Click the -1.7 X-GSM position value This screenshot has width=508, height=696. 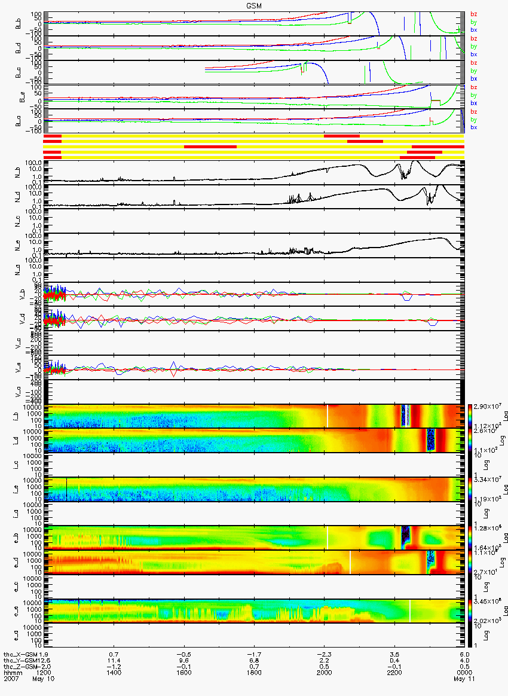[x=254, y=654]
